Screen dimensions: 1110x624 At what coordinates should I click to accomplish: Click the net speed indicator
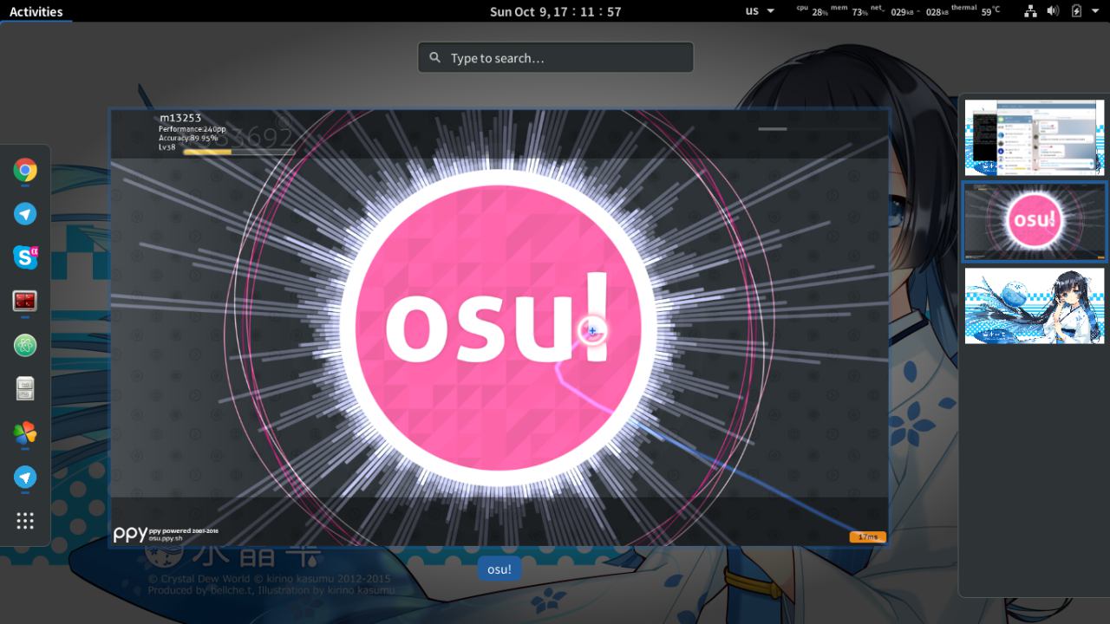(909, 11)
